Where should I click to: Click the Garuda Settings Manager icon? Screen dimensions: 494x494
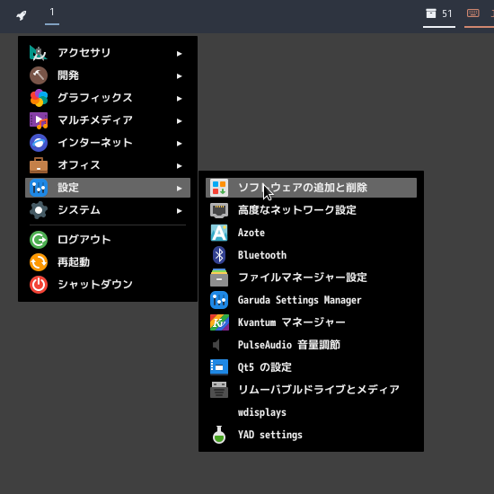pyautogui.click(x=219, y=300)
